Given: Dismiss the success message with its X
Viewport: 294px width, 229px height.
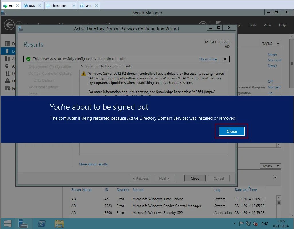Looking at the screenshot, I should [x=225, y=59].
